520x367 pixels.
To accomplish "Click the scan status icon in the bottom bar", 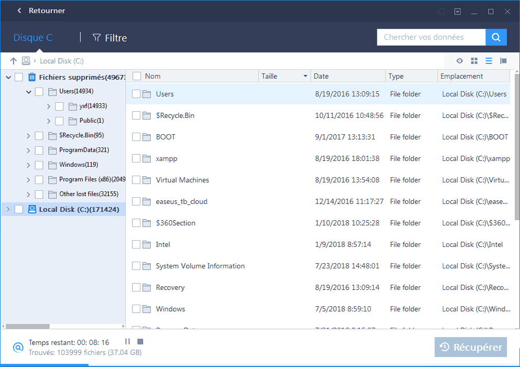I will [18, 348].
